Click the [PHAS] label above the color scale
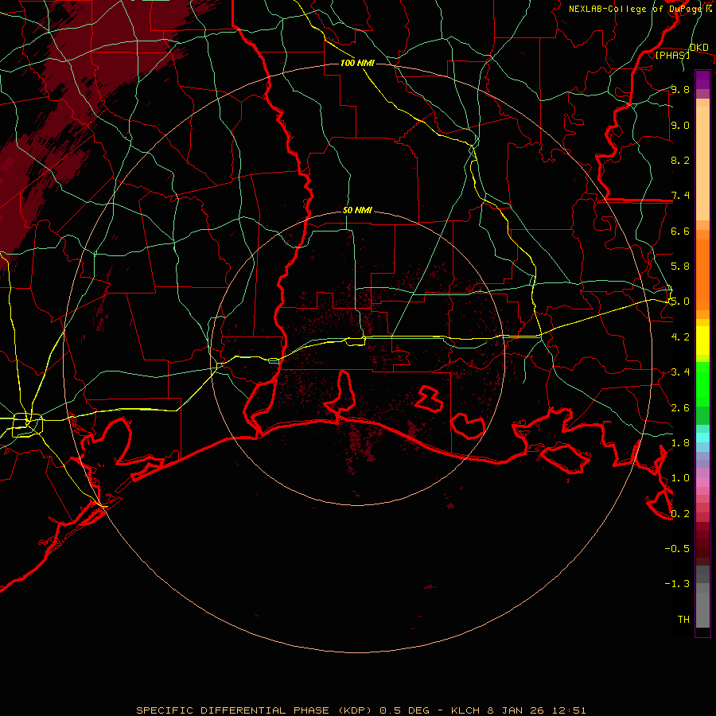Viewport: 716px width, 716px height. tap(672, 55)
